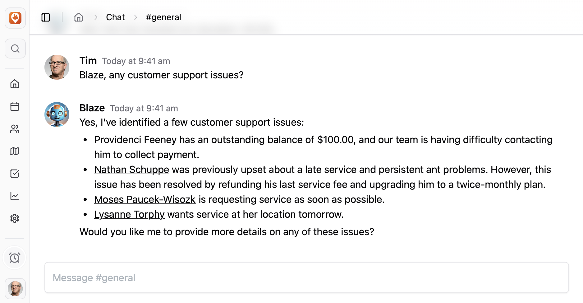Click the user profile avatar at bottom

(15, 289)
